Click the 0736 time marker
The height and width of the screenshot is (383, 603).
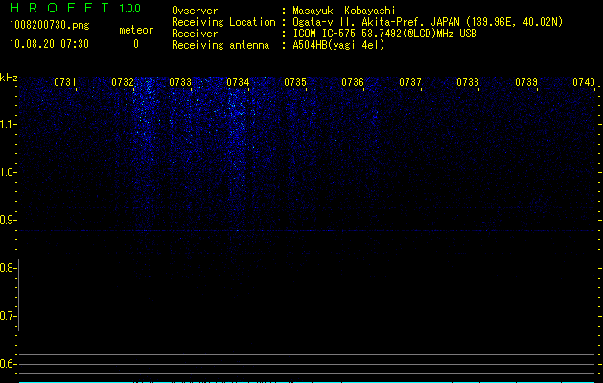click(x=353, y=81)
